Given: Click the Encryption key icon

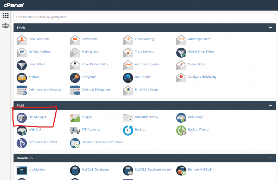Looking at the screenshot, I should coord(75,78).
